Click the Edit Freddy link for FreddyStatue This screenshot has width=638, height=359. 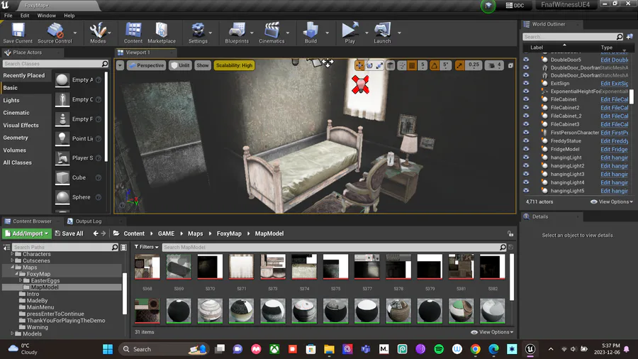[x=615, y=140]
